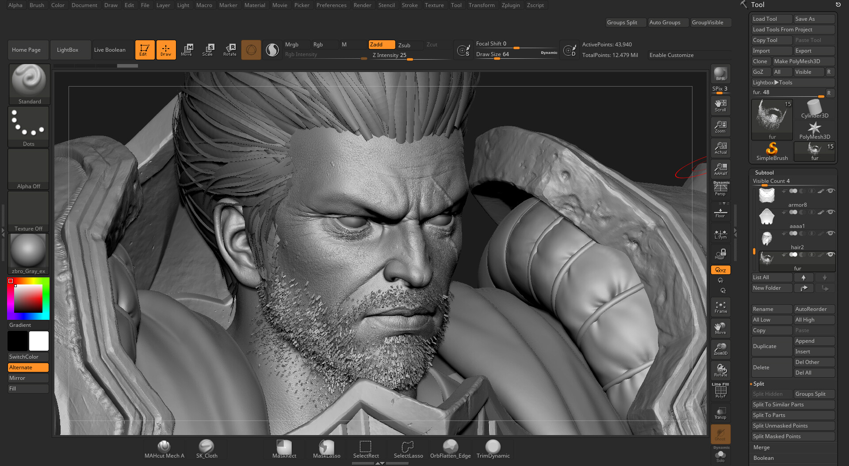Collapse the Subtool subpalette header
The image size is (849, 466).
764,172
